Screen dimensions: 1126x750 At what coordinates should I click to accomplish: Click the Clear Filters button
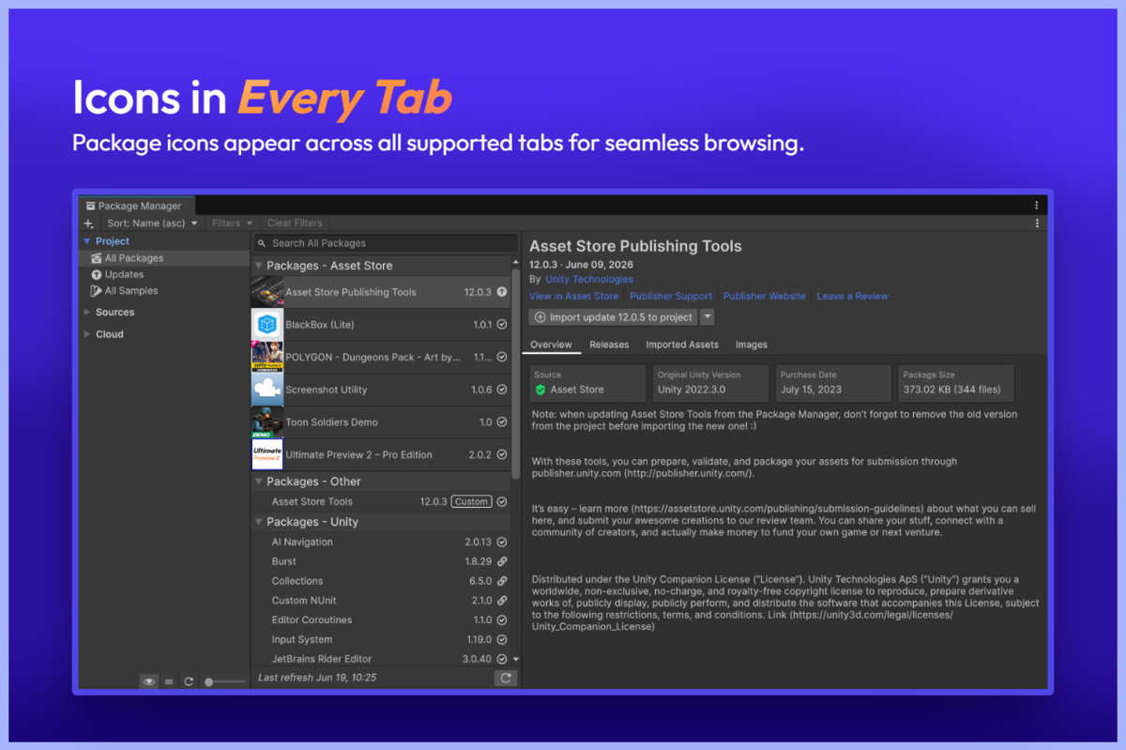[x=295, y=223]
